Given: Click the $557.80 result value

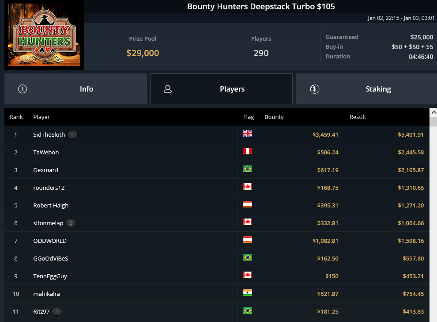Looking at the screenshot, I should [413, 258].
